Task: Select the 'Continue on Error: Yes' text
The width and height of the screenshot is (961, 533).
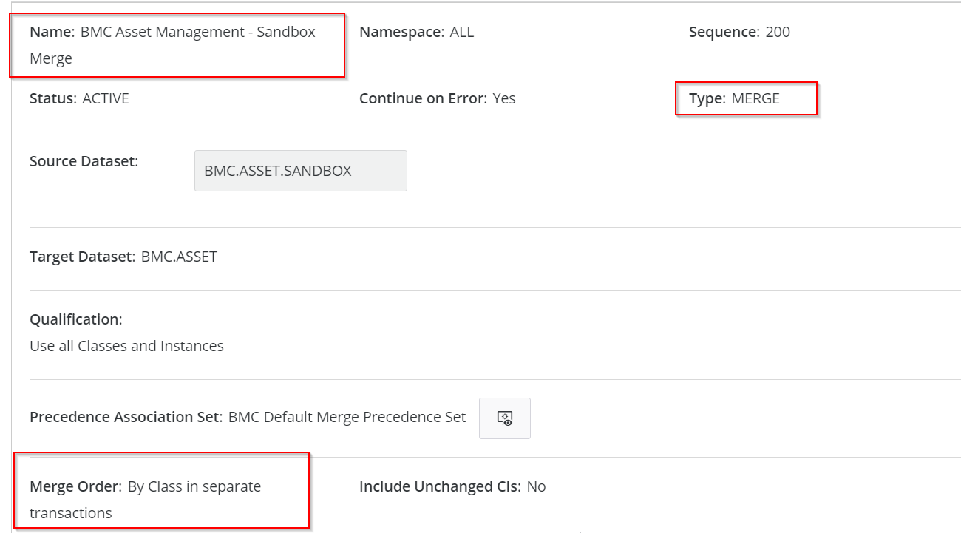Action: pyautogui.click(x=438, y=98)
